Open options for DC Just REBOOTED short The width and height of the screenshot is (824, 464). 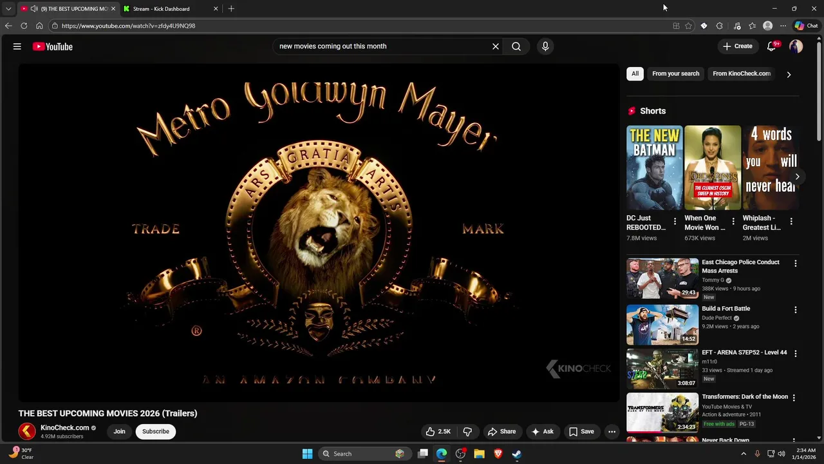click(675, 222)
